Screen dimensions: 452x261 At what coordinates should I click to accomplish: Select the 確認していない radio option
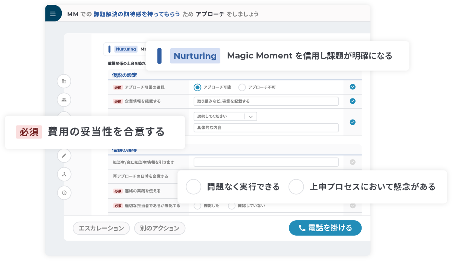(x=231, y=206)
